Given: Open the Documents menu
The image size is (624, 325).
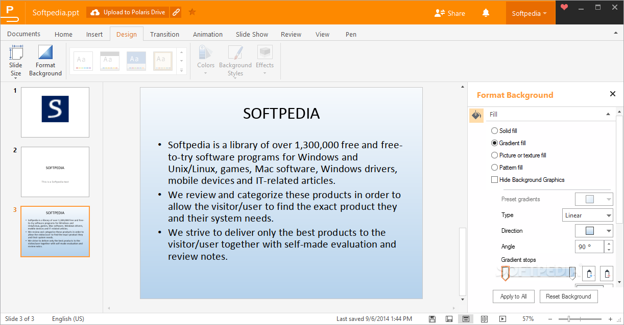Looking at the screenshot, I should 23,34.
